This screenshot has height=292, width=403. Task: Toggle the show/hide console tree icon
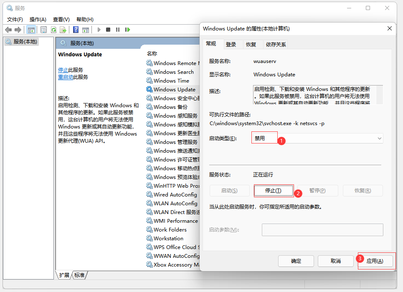click(x=31, y=29)
